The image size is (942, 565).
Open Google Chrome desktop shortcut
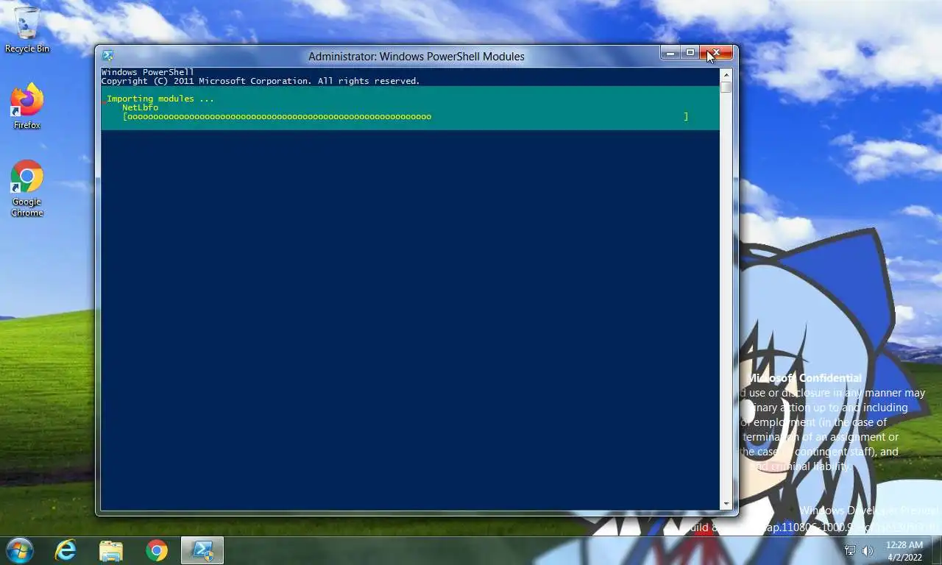coord(27,189)
